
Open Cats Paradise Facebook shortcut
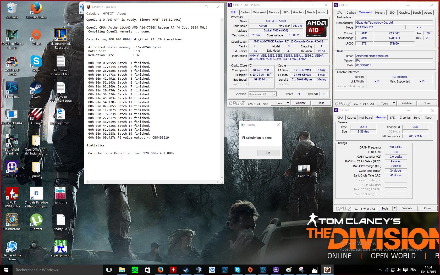click(36, 198)
